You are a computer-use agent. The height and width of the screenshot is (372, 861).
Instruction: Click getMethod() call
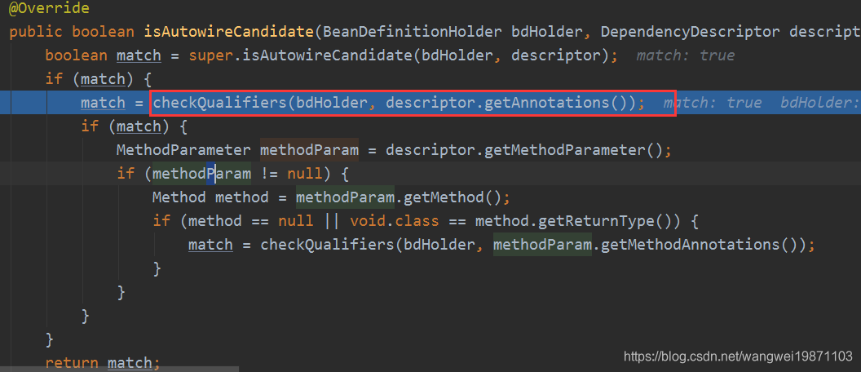pyautogui.click(x=452, y=197)
